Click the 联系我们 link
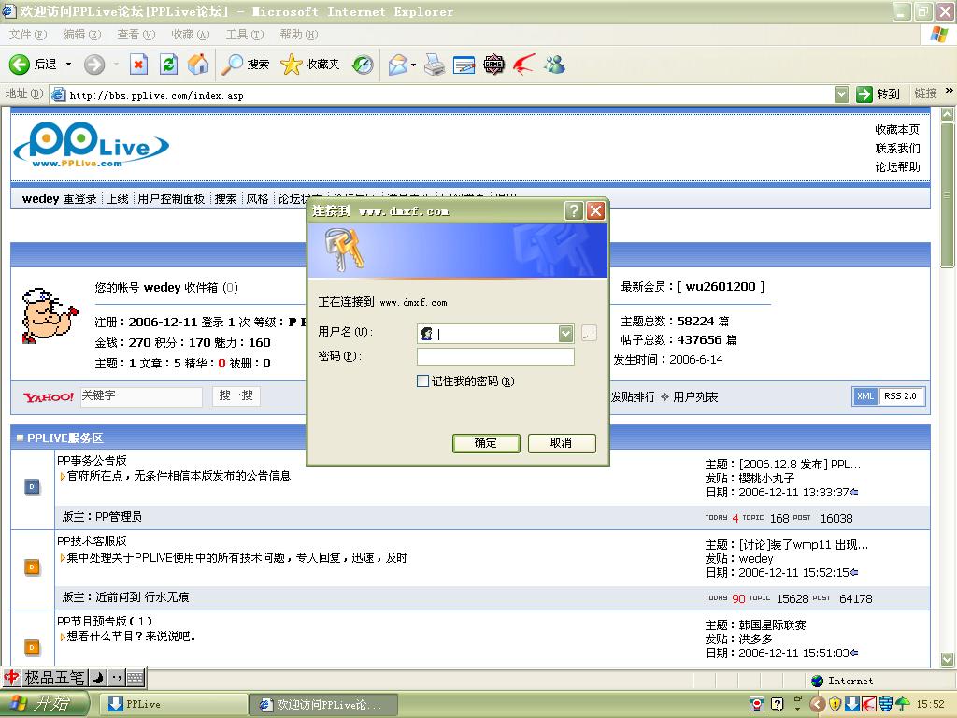The height and width of the screenshot is (718, 957). tap(897, 149)
